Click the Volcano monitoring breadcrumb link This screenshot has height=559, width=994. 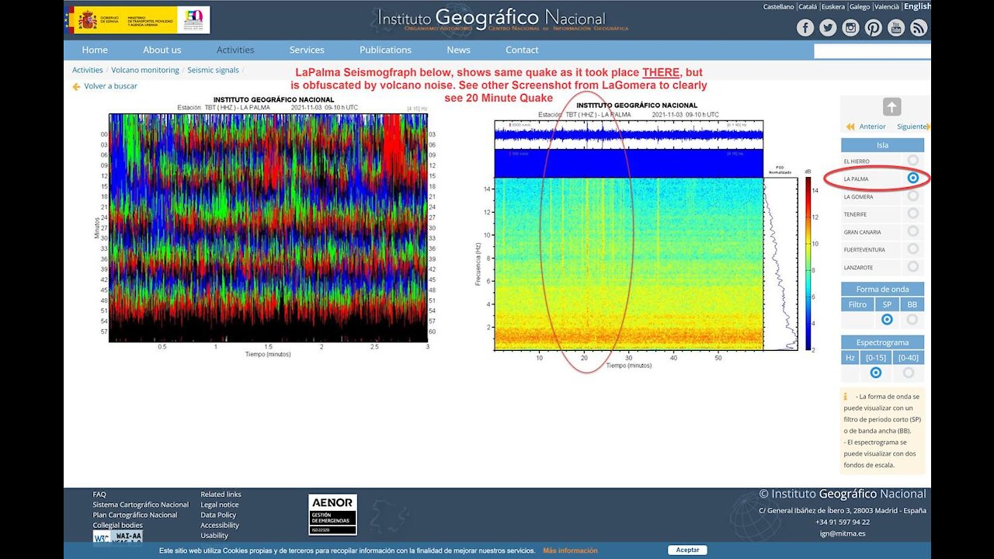click(x=145, y=70)
